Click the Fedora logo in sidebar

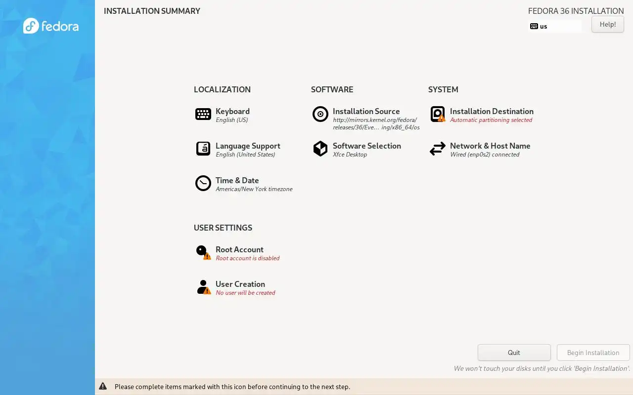click(51, 26)
